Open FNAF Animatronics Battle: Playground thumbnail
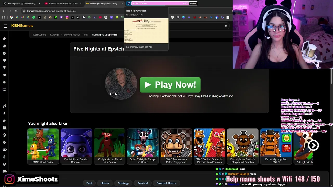 [x=176, y=146]
